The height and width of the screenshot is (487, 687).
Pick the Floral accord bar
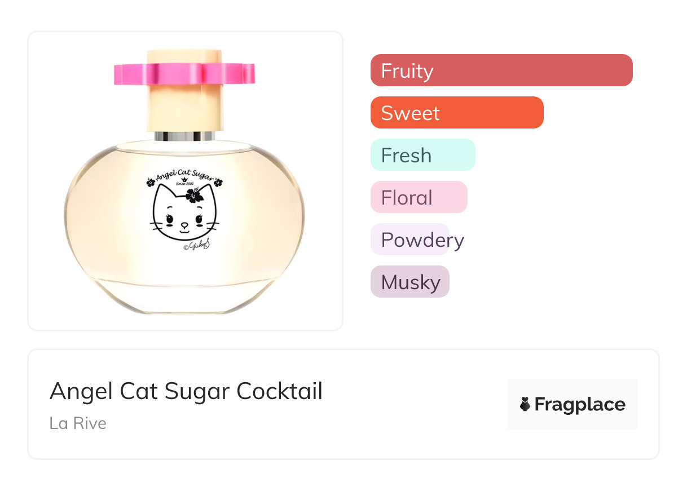(x=419, y=197)
